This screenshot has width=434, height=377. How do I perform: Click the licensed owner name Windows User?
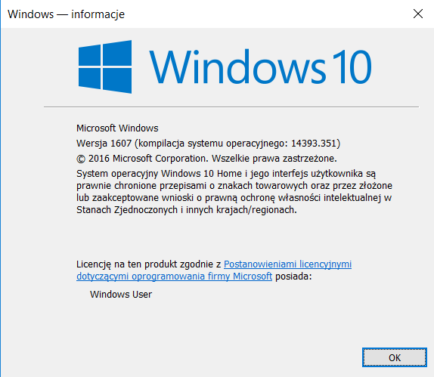coord(121,295)
